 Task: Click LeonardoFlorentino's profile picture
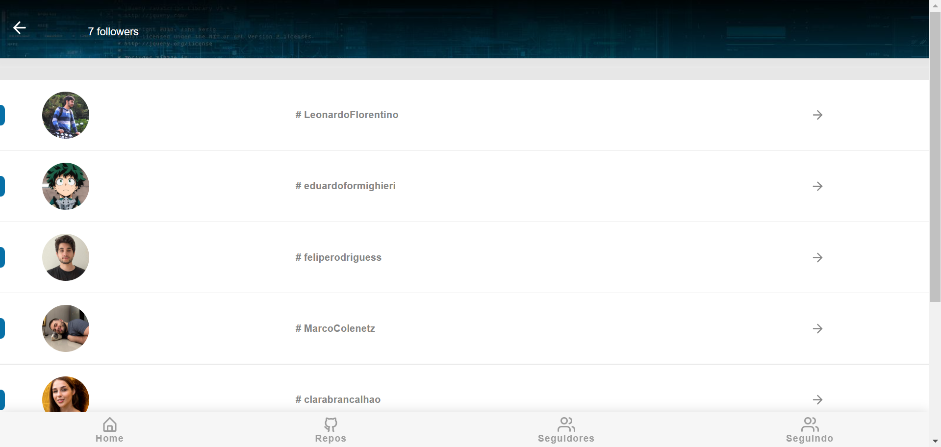[65, 115]
